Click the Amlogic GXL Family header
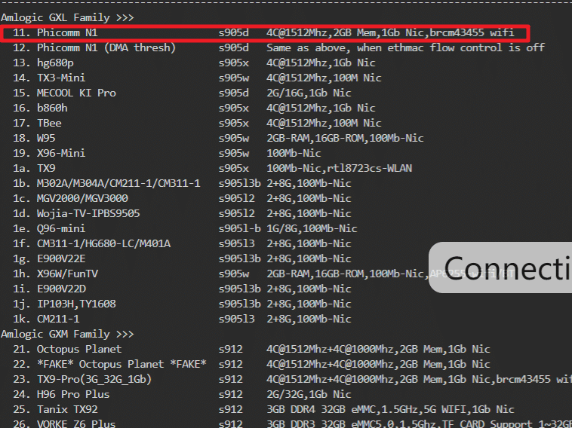The width and height of the screenshot is (572, 428). pyautogui.click(x=67, y=17)
